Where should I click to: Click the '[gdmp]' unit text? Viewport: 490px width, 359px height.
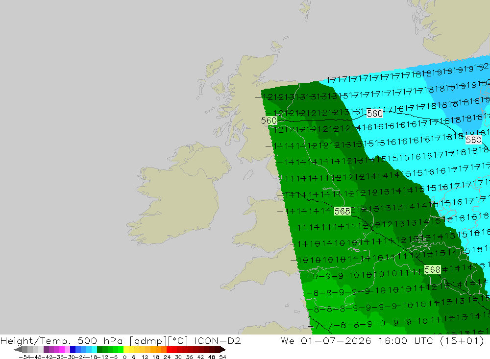coord(148,341)
